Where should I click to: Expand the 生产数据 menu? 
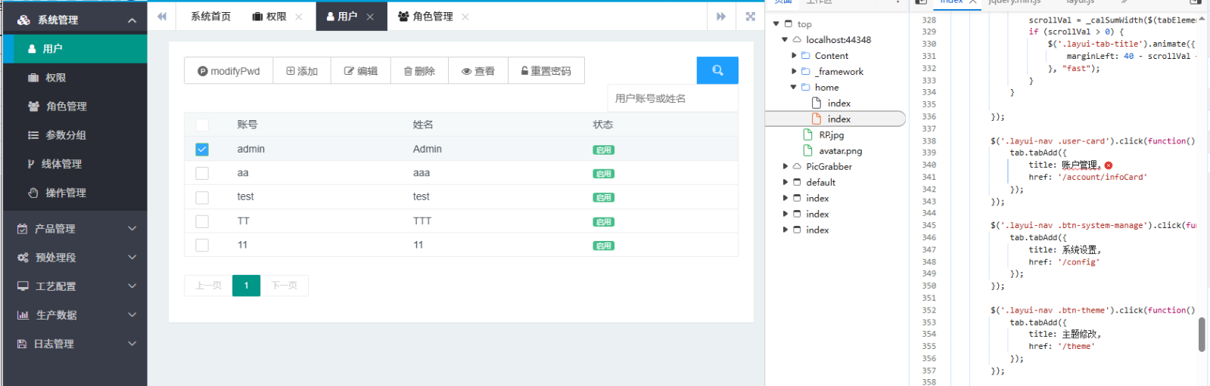pos(76,315)
